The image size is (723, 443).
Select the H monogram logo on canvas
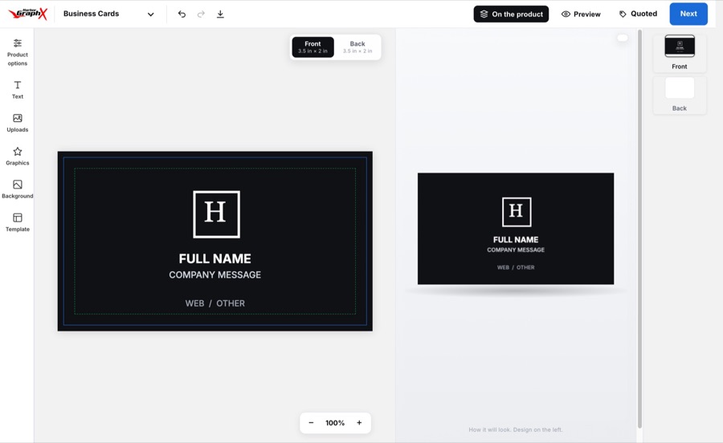(x=216, y=214)
